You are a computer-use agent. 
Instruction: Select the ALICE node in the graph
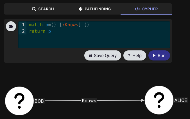point(159,100)
